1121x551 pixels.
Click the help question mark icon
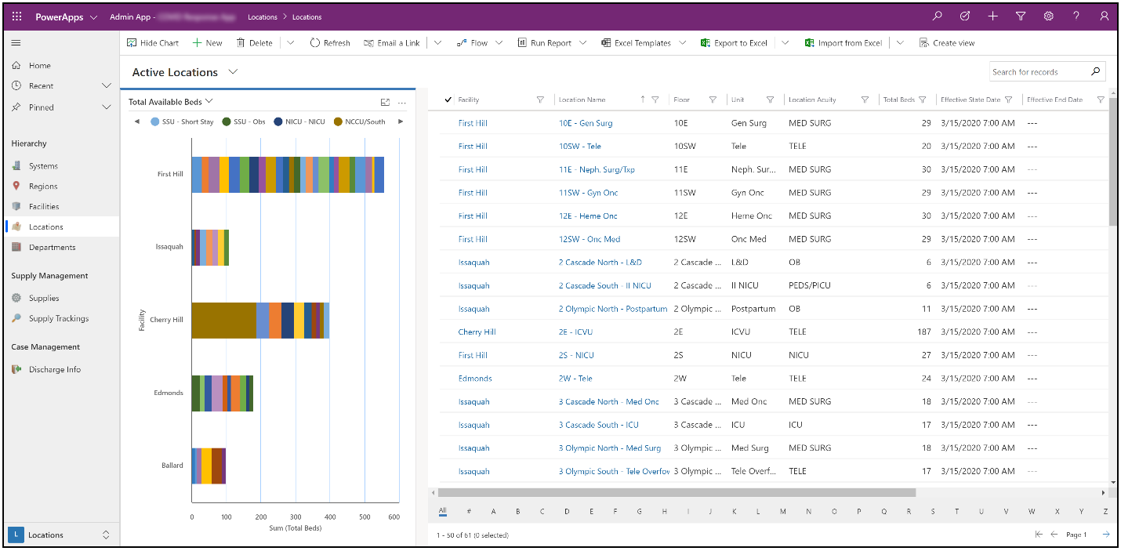1076,16
